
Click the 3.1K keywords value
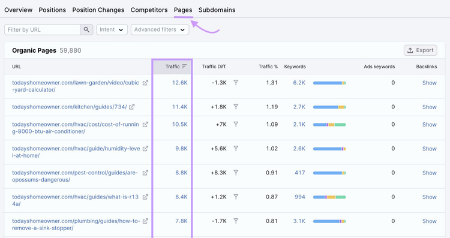[299, 221]
